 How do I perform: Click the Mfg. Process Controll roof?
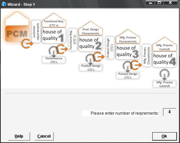(165, 44)
